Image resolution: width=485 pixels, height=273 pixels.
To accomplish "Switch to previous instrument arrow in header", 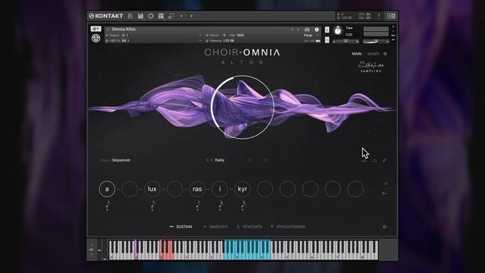I will [x=293, y=30].
